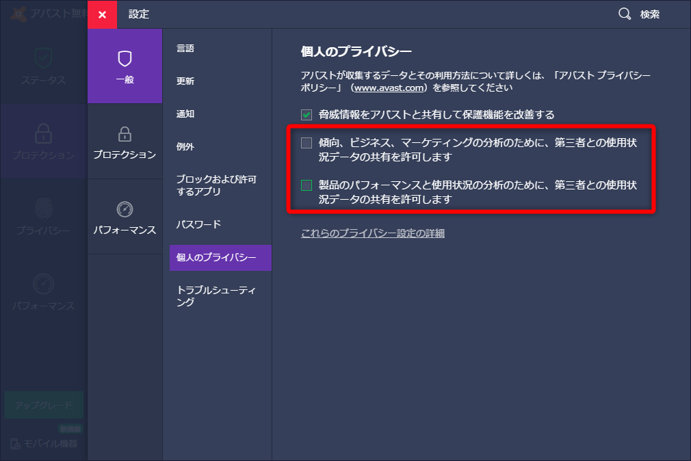
Task: Uncheck product performance data sharing checkbox
Action: tap(306, 185)
